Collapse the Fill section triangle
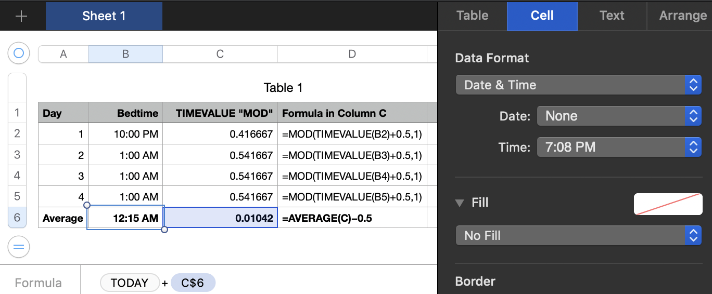Viewport: 712px width, 294px height. click(x=459, y=203)
